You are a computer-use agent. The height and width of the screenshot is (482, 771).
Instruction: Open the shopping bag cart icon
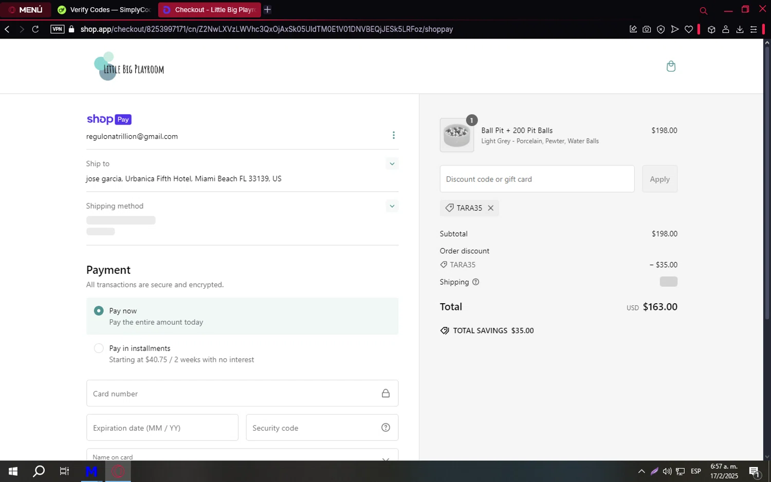(x=671, y=66)
